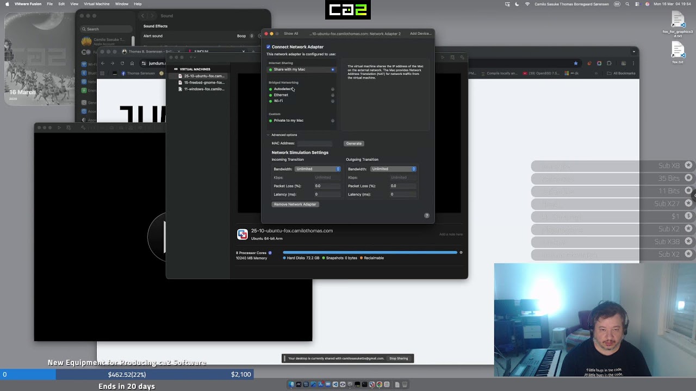Image resolution: width=696 pixels, height=391 pixels.
Task: Click the add plus button in VM Library toolbar
Action: point(192,57)
